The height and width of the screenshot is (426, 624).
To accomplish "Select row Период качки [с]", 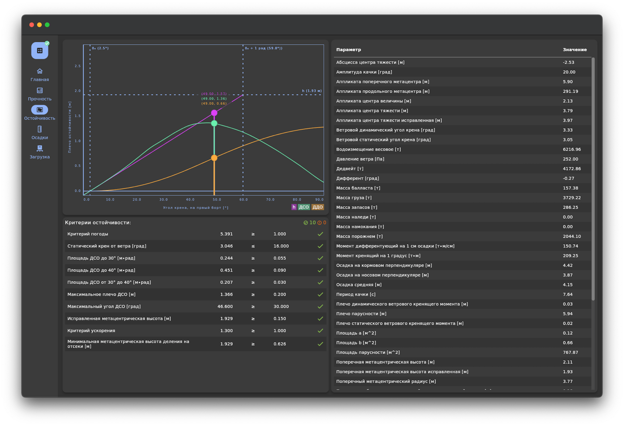I will [x=462, y=295].
